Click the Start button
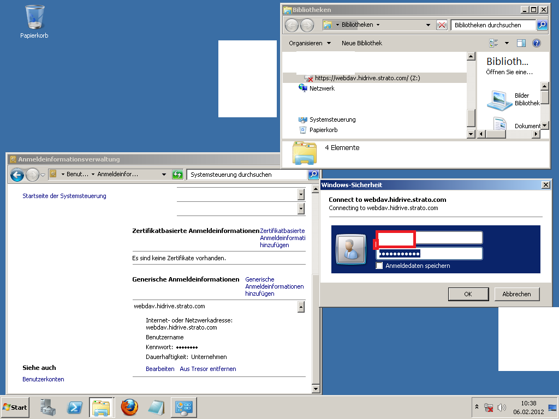 coord(15,408)
